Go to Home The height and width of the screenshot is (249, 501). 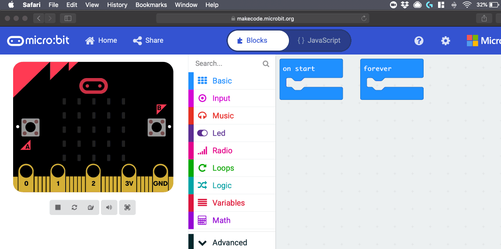[x=101, y=41]
